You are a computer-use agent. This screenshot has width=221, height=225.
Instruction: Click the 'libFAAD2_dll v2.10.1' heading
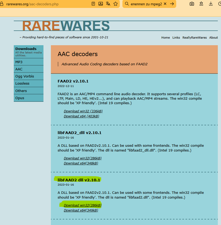tap(79, 133)
